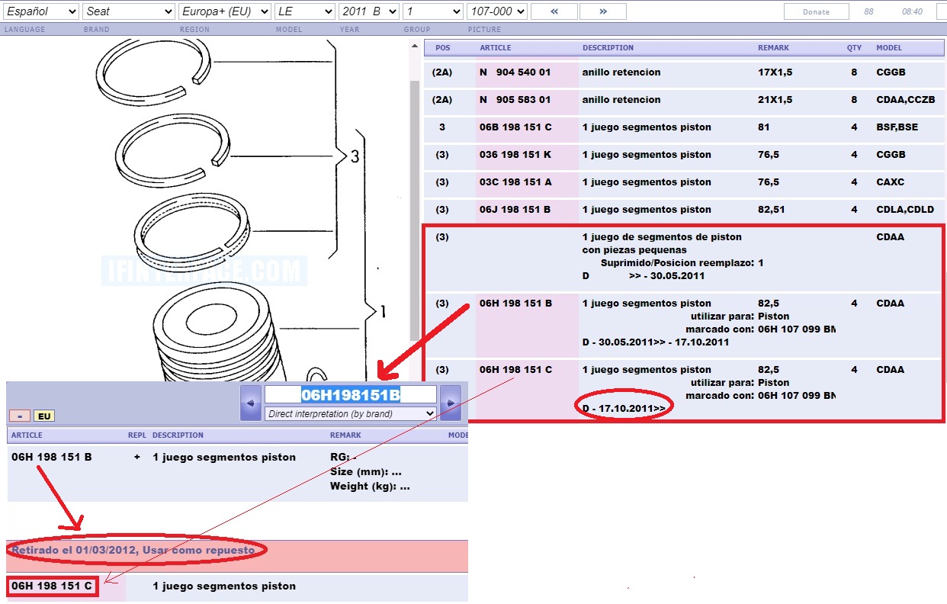
Task: Open the Region dropdown showing Europa+ (EU)
Action: click(225, 11)
